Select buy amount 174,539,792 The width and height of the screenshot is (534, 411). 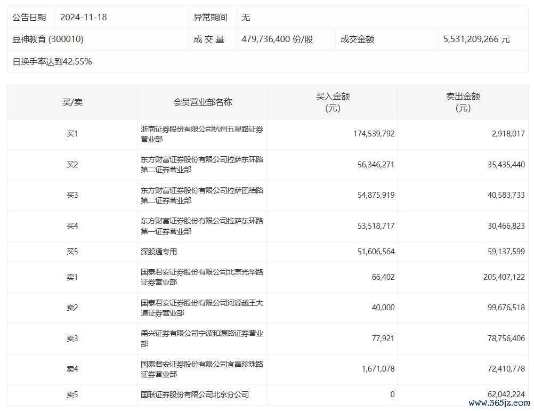click(374, 134)
